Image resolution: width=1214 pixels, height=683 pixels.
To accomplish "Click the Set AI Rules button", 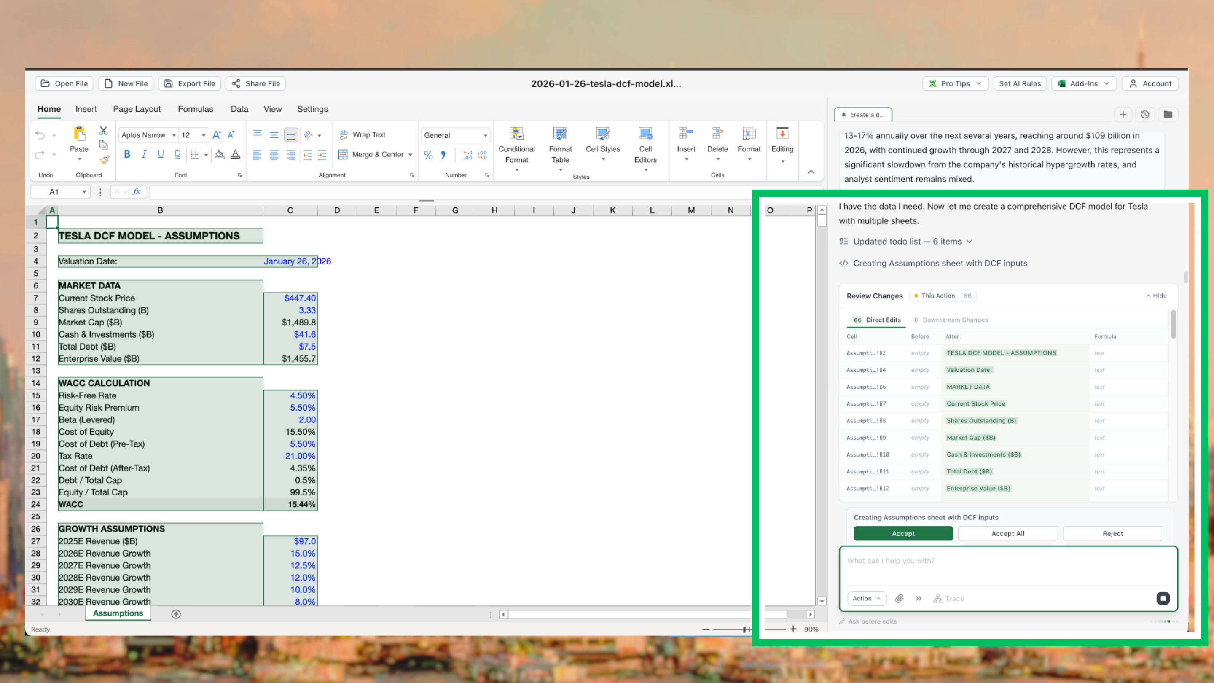I will coord(1020,83).
